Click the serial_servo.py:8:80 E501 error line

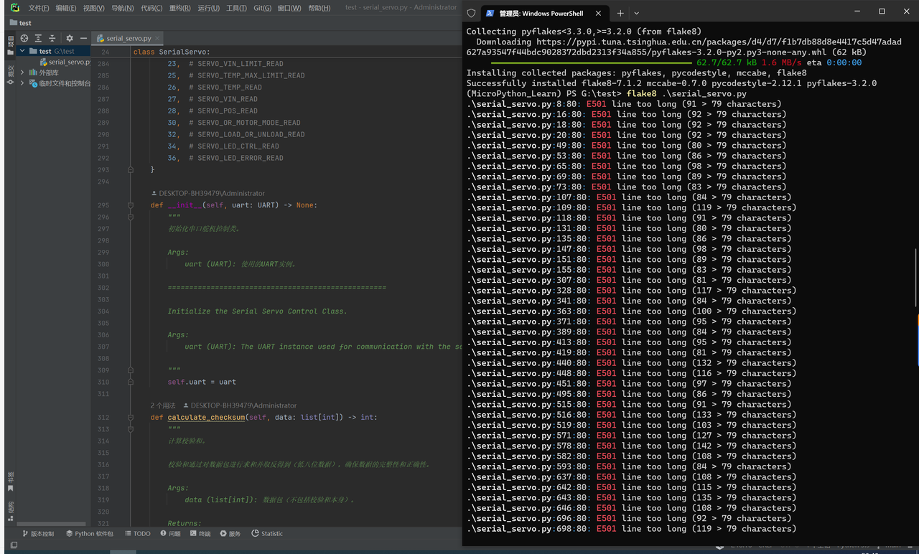point(624,104)
